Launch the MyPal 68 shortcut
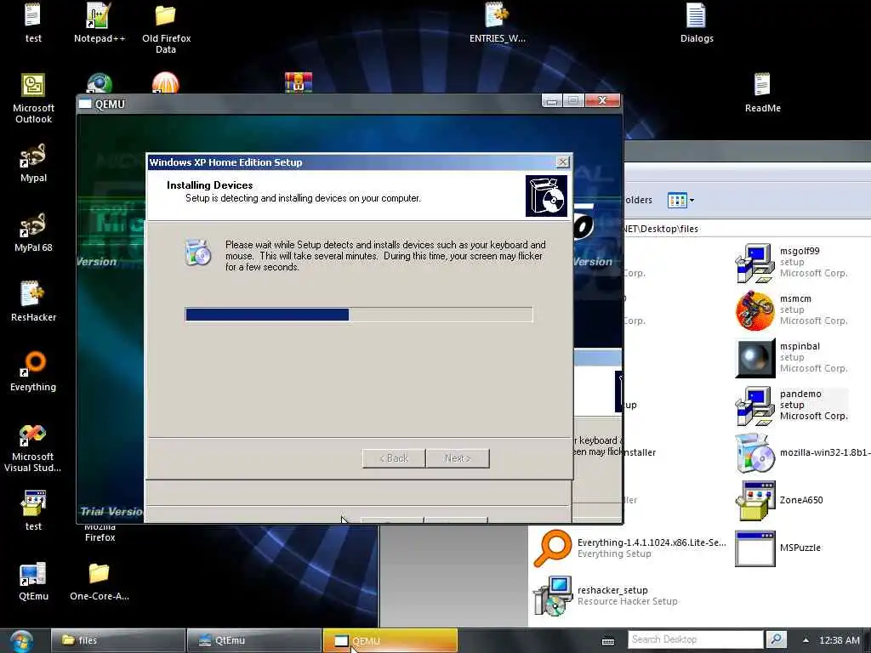 33,232
